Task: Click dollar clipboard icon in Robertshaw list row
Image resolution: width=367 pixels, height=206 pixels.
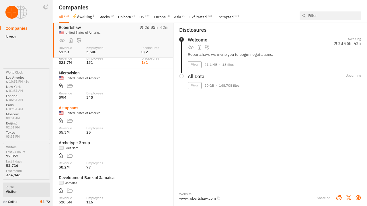Action: point(71,40)
